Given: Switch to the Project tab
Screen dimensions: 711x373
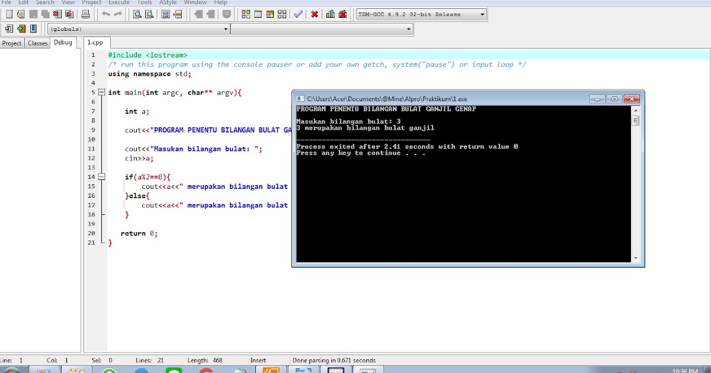Looking at the screenshot, I should tap(12, 43).
